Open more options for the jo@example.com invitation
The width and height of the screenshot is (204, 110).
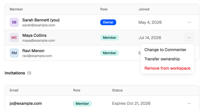point(189,103)
